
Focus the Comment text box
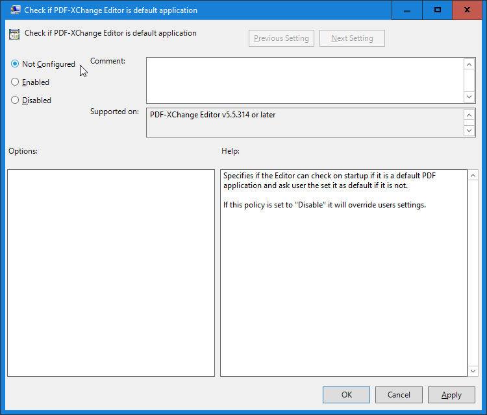point(305,80)
